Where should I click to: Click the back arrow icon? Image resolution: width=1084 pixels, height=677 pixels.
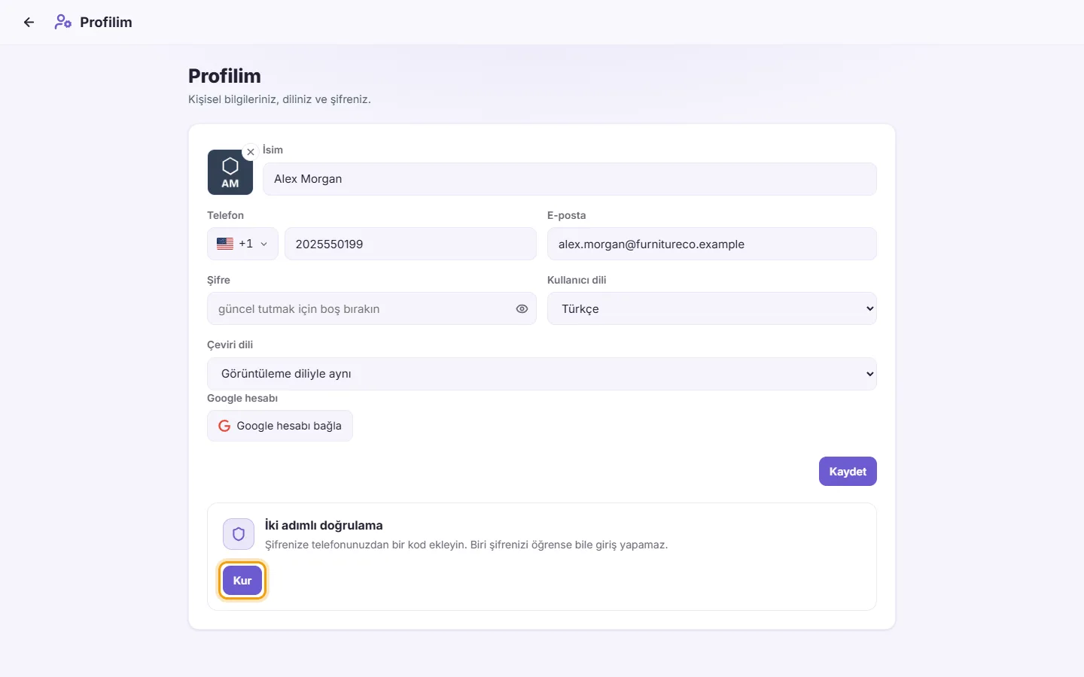(x=29, y=23)
